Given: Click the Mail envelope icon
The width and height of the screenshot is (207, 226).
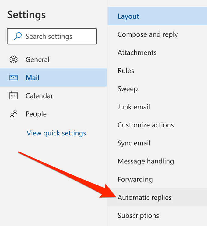Looking at the screenshot, I should [13, 77].
